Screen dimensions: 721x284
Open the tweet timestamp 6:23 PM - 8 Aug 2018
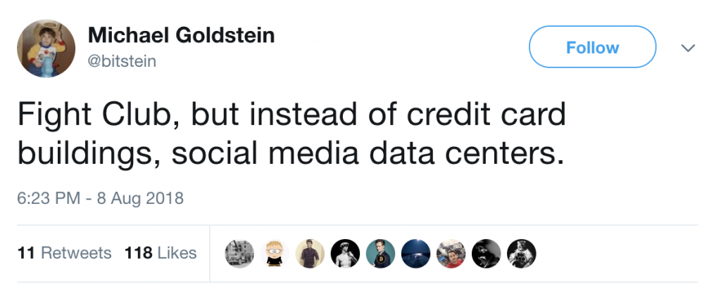[x=100, y=198]
